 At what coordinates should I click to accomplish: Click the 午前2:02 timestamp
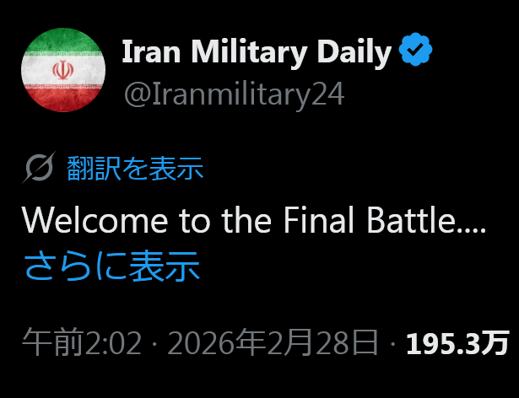pos(82,343)
